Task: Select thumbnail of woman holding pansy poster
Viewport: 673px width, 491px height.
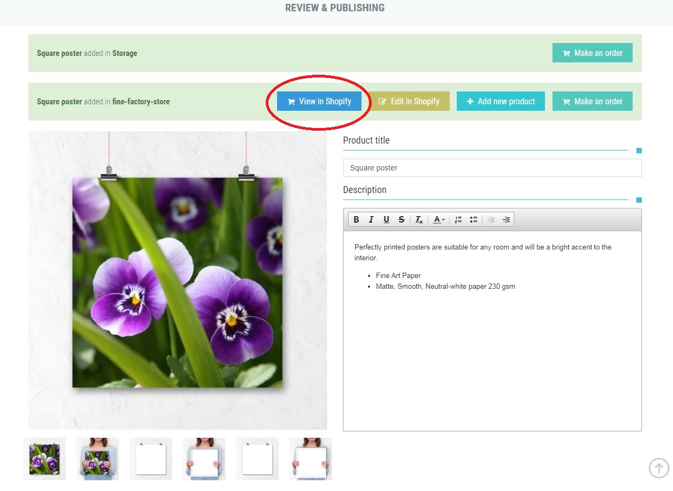Action: [97, 459]
